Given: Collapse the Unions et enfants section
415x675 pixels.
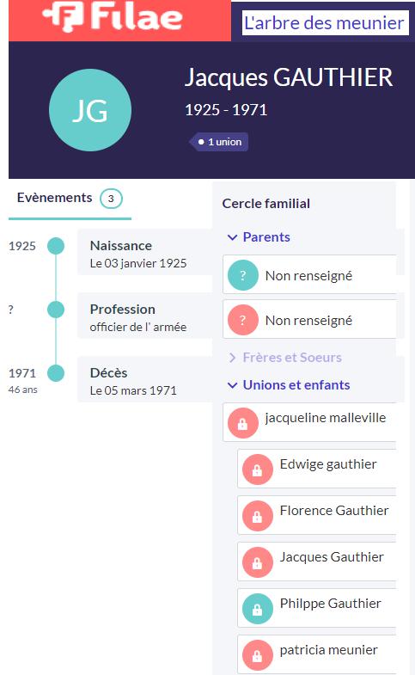Looking at the screenshot, I should tap(289, 385).
